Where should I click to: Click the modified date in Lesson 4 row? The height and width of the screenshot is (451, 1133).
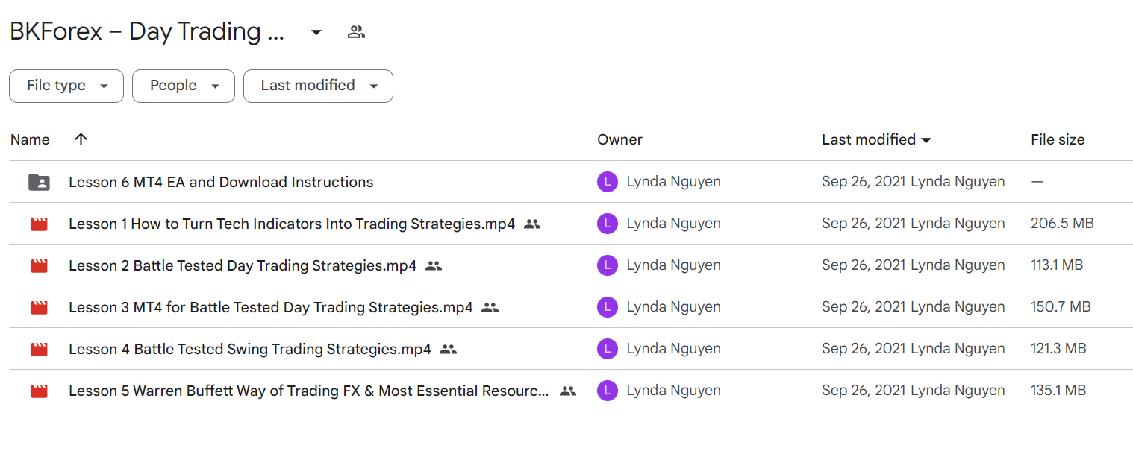(x=863, y=349)
